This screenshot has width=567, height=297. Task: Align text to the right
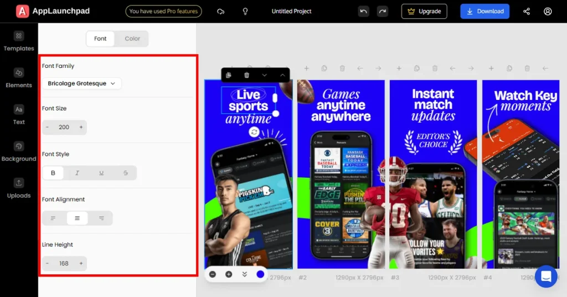click(101, 218)
